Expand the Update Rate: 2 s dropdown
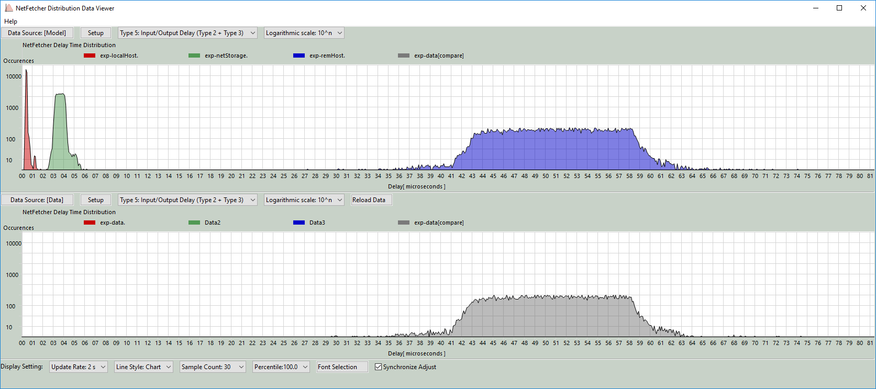Viewport: 876px width, 389px height. [x=79, y=367]
